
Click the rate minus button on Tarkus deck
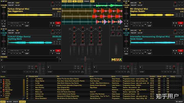point(2,21)
